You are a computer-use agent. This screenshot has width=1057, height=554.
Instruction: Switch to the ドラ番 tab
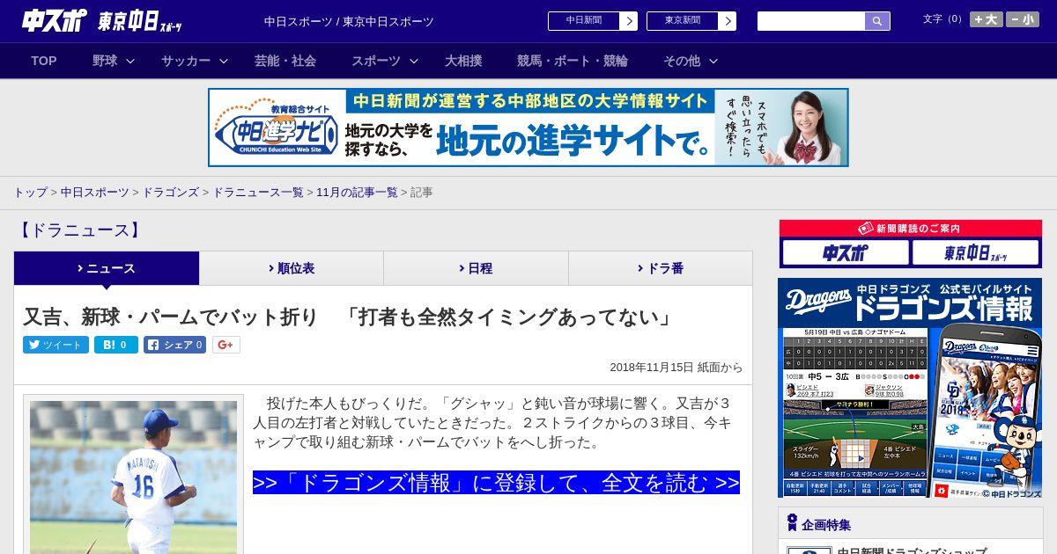point(661,268)
